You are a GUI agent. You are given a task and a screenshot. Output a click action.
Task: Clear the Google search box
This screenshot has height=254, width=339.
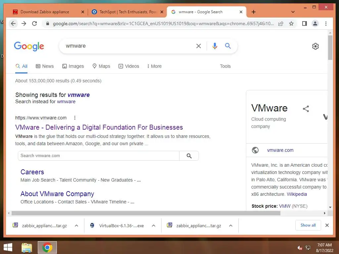199,46
